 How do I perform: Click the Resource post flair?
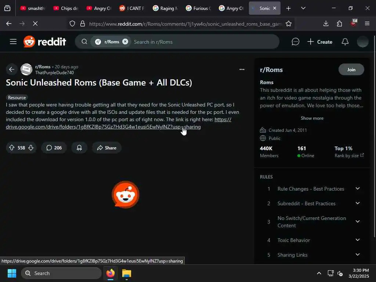click(17, 98)
